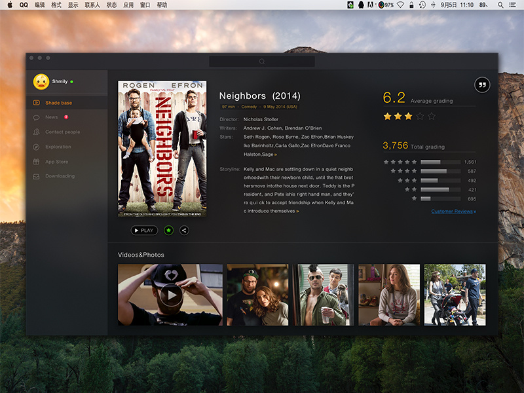Open the 窗口 menu
524x393 pixels.
tap(145, 5)
